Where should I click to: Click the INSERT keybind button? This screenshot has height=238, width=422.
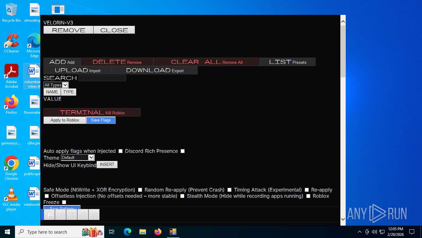(x=107, y=165)
